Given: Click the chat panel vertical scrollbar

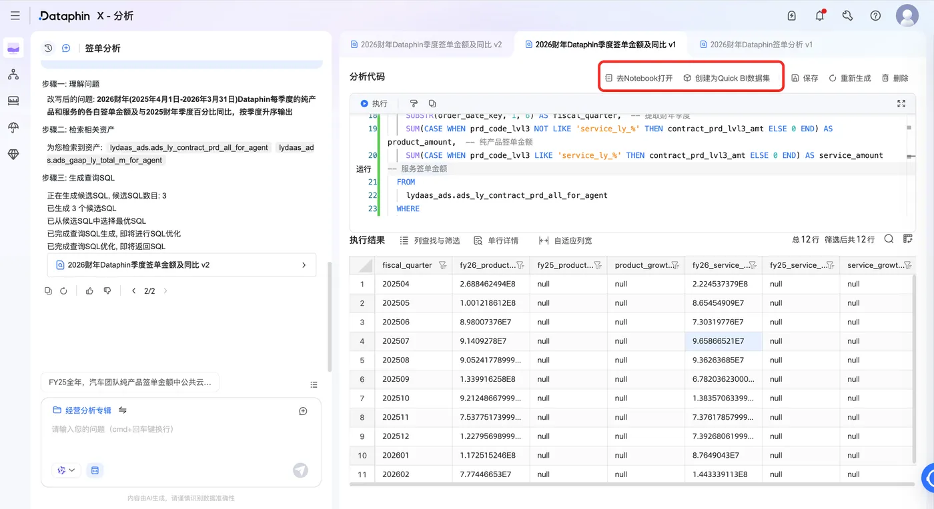Looking at the screenshot, I should (x=329, y=316).
